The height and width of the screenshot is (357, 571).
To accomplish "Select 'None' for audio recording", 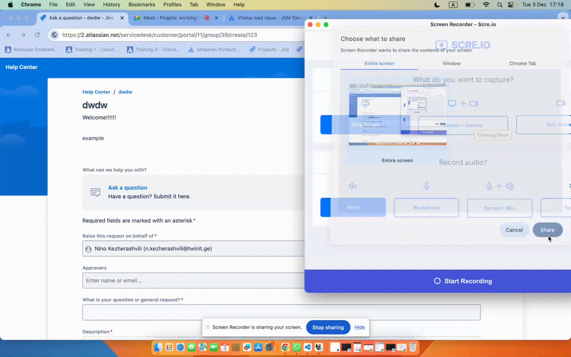I will pos(353,207).
